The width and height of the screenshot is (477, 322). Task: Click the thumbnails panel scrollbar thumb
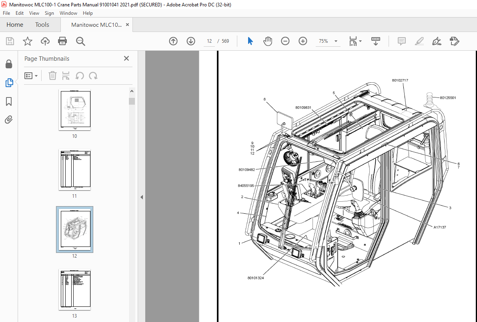click(x=132, y=101)
